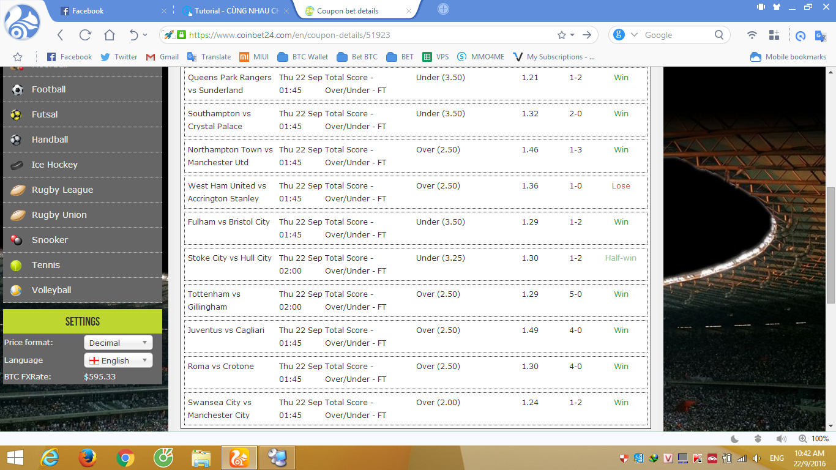Open the Football sport category
The image size is (836, 470).
point(83,89)
